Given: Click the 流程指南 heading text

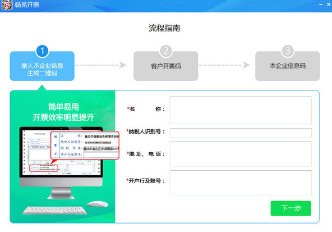Looking at the screenshot, I should click(164, 28).
